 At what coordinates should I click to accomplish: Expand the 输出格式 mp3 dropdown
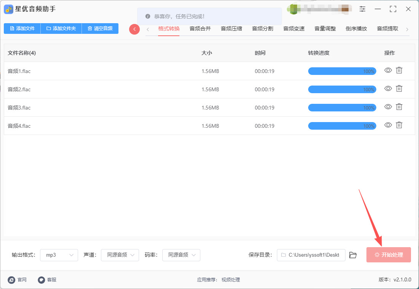[x=59, y=255]
